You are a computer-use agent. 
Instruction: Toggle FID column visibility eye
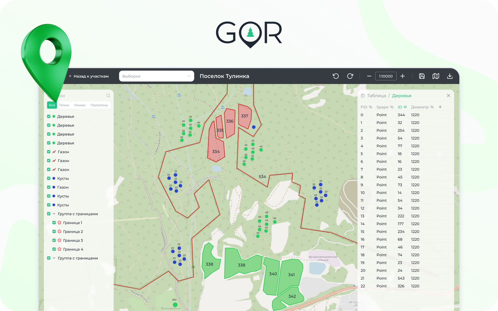[x=371, y=107]
